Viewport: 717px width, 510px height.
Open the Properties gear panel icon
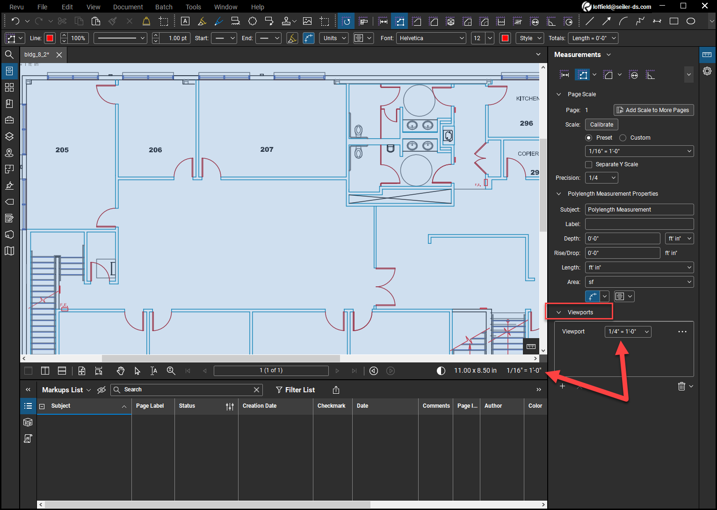[x=707, y=71]
